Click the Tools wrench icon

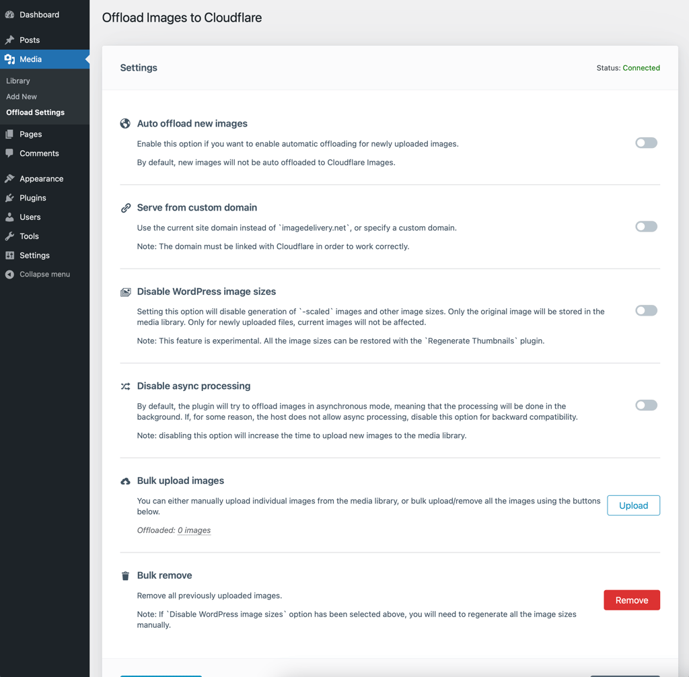(x=9, y=236)
